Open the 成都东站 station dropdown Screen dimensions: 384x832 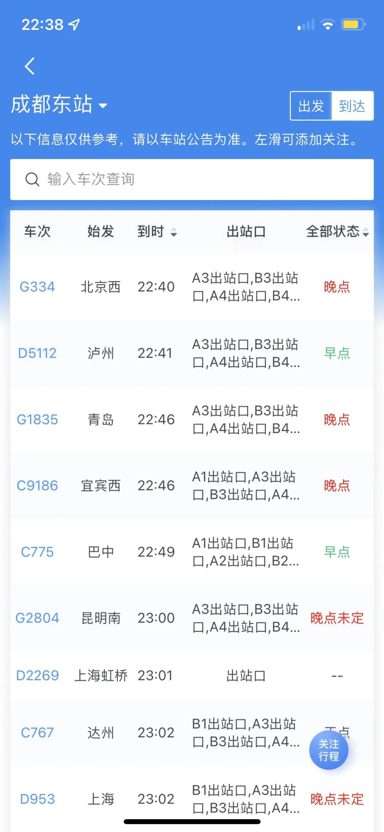tap(59, 105)
